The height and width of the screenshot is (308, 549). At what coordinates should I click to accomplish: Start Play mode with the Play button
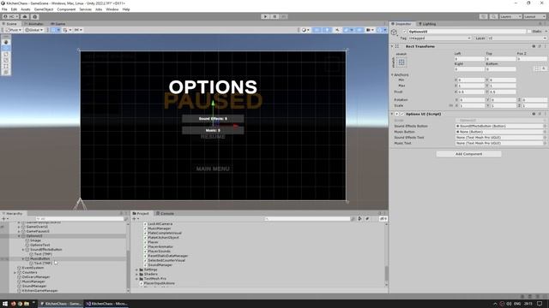point(265,16)
